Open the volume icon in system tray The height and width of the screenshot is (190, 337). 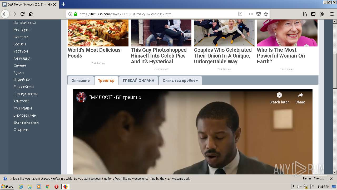tap(299, 187)
